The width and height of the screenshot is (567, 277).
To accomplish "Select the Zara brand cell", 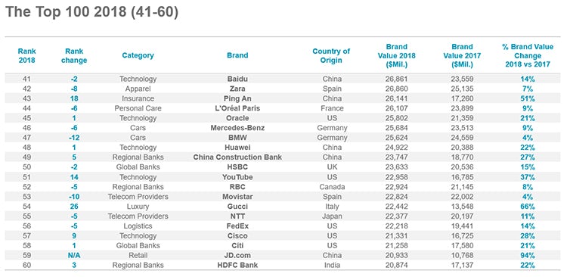I will pyautogui.click(x=237, y=89).
